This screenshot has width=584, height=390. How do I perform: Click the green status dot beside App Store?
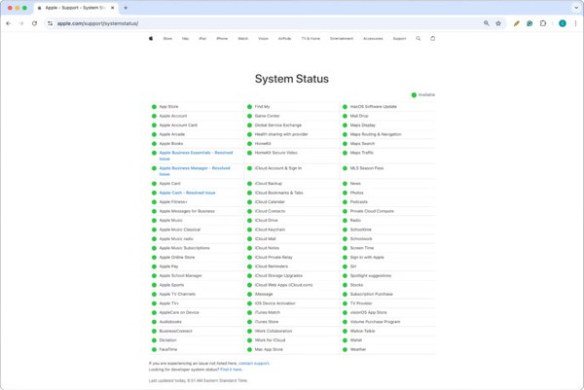154,106
